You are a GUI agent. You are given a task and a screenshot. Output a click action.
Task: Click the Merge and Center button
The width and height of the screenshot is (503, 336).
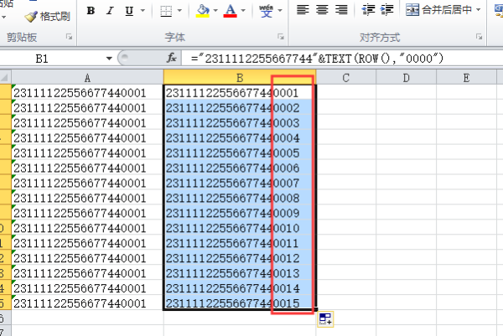(441, 10)
